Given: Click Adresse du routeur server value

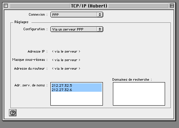Looking at the screenshot, I should (x=66, y=69).
